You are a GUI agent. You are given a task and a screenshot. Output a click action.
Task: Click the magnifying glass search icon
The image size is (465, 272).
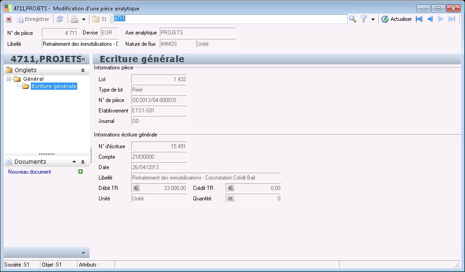point(352,19)
